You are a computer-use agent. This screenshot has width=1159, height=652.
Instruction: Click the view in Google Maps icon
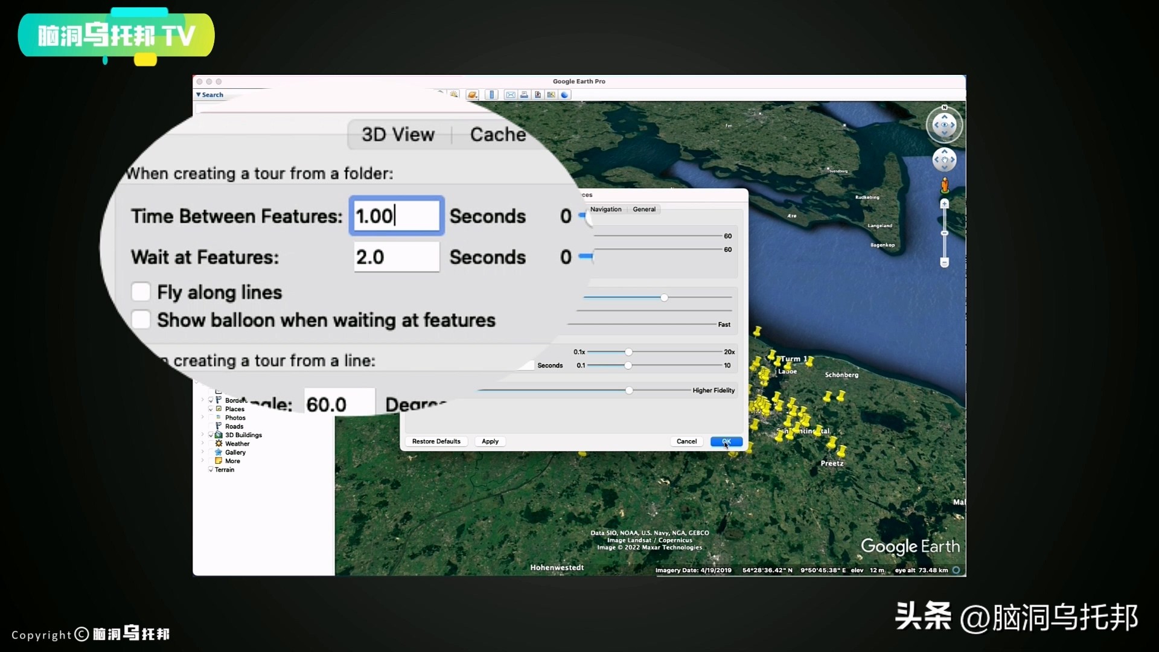[551, 95]
